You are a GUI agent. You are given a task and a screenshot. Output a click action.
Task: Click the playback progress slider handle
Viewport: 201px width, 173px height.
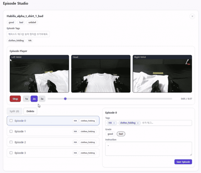[x=65, y=99]
